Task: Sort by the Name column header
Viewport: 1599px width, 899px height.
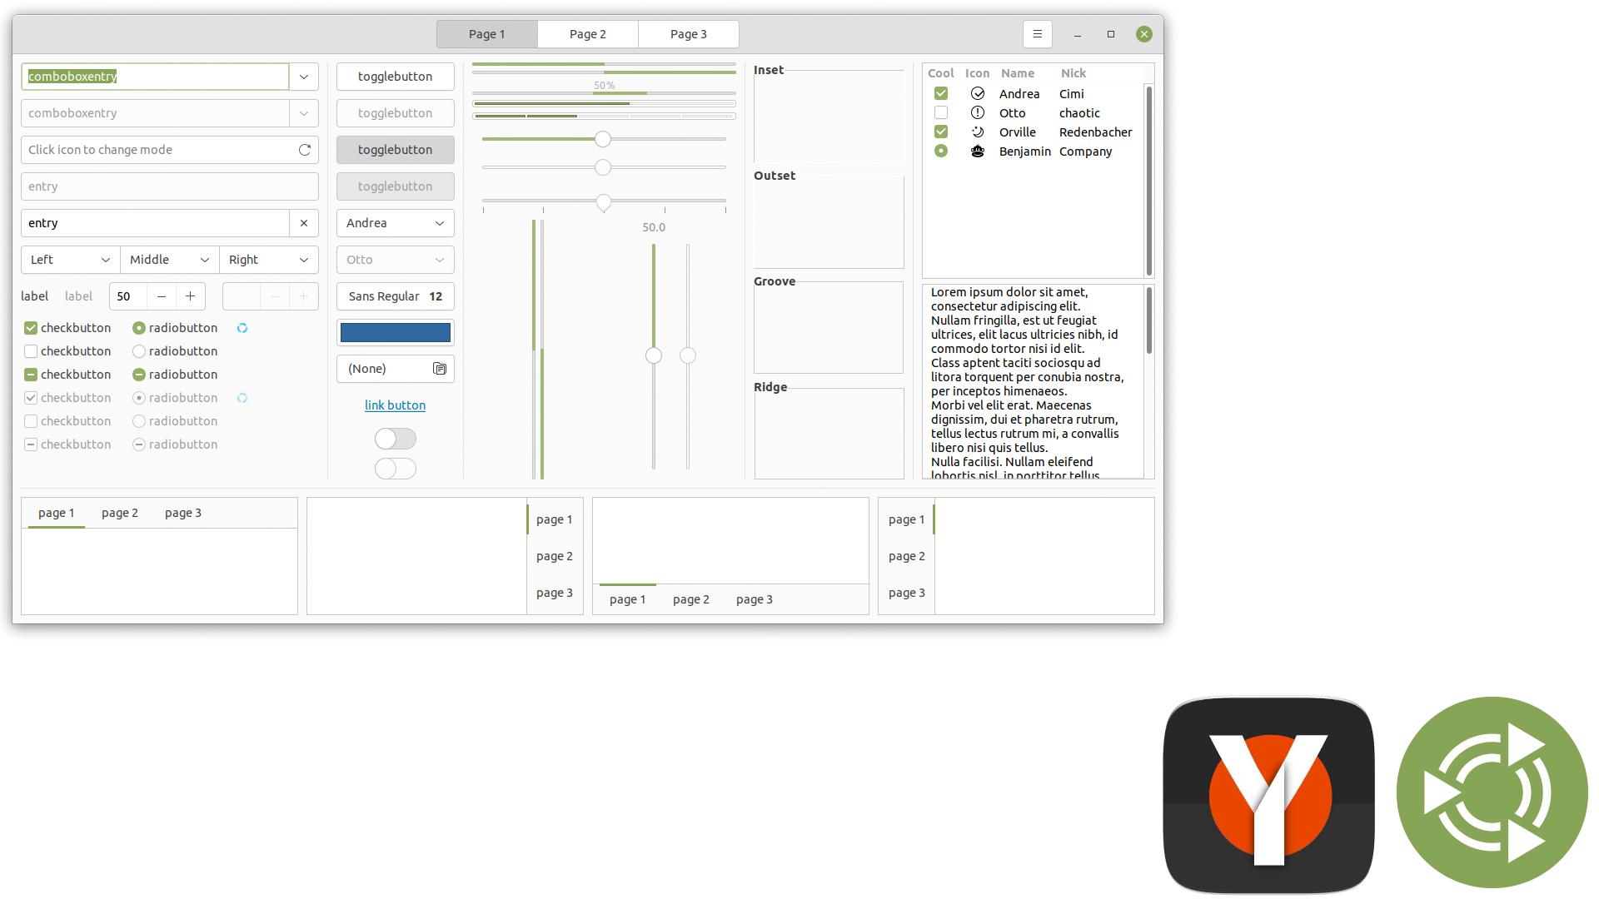Action: coord(1018,73)
